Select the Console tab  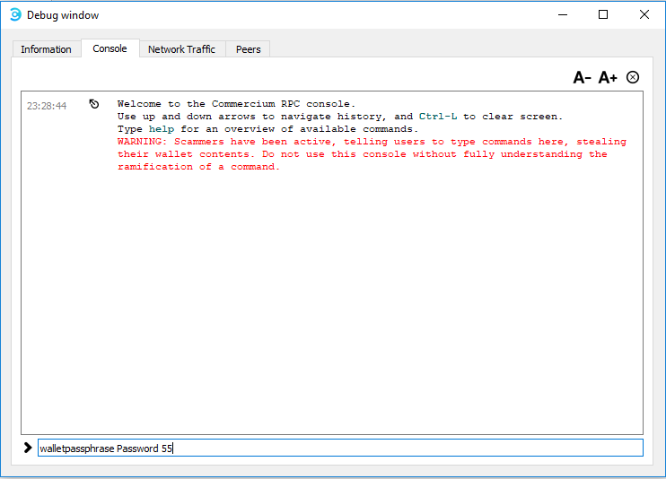tap(110, 48)
